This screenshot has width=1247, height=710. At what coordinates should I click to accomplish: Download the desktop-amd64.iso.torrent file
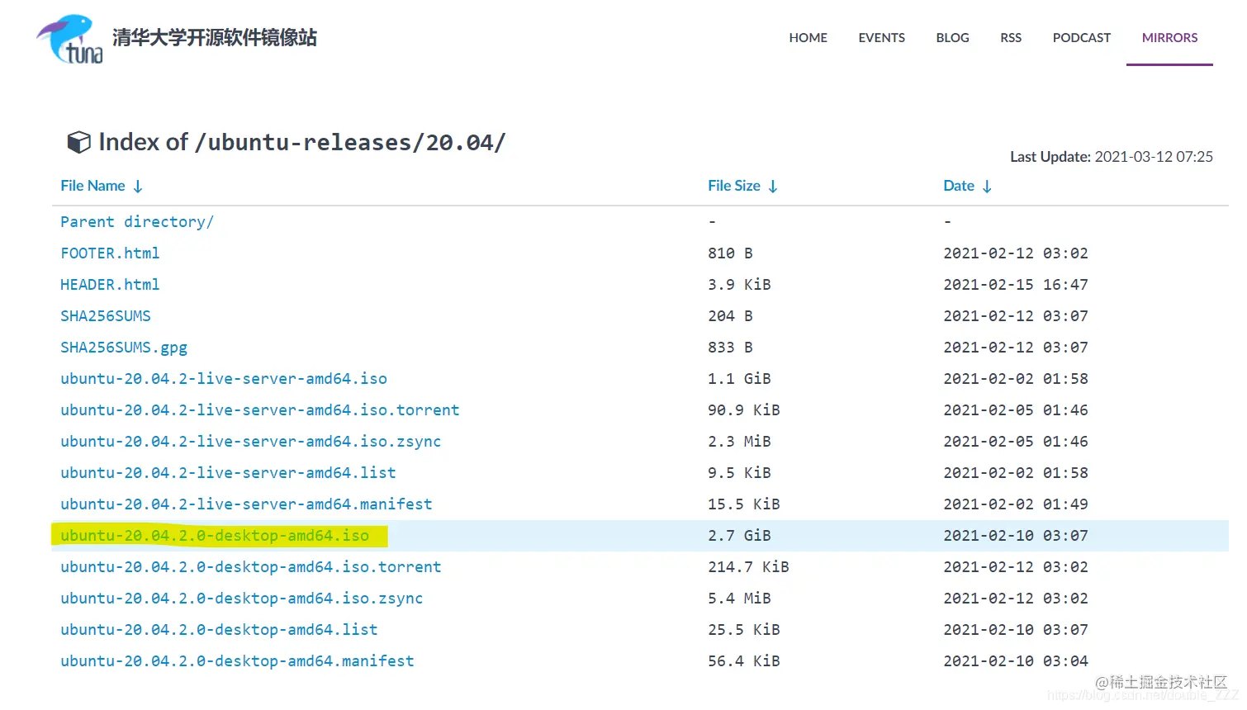[x=250, y=566]
